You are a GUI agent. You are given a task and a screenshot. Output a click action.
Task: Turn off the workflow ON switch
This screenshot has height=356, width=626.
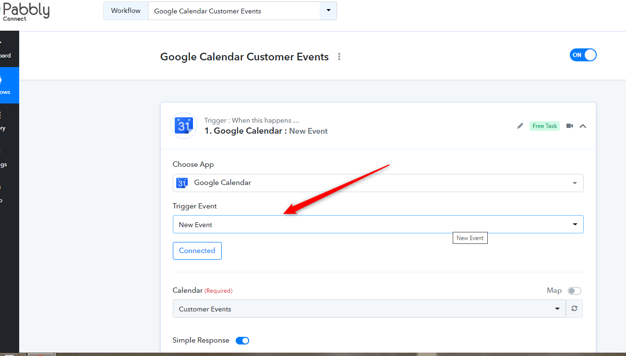pyautogui.click(x=583, y=55)
